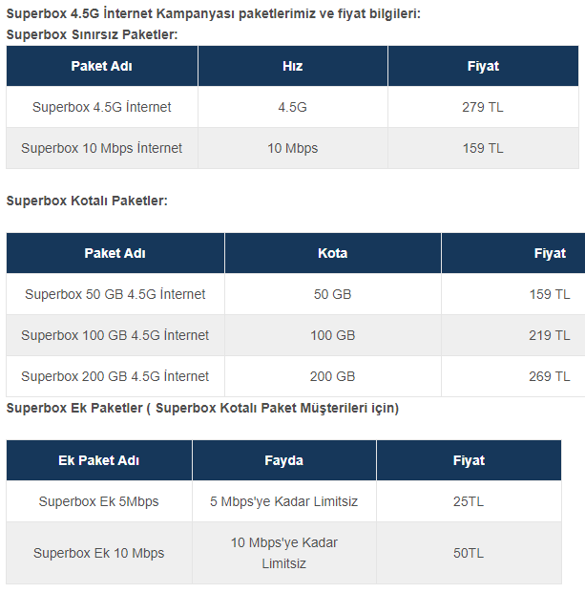
Task: Click the Superbox Kotalı Paketler heading
Action: coord(87,201)
